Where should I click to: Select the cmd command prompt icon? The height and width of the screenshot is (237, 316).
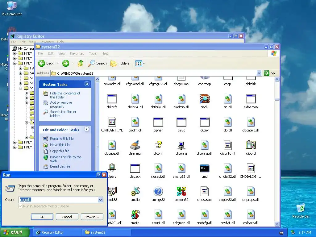(204, 168)
